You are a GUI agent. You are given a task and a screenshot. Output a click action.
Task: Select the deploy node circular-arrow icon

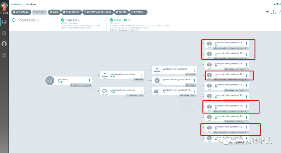[x=105, y=91]
